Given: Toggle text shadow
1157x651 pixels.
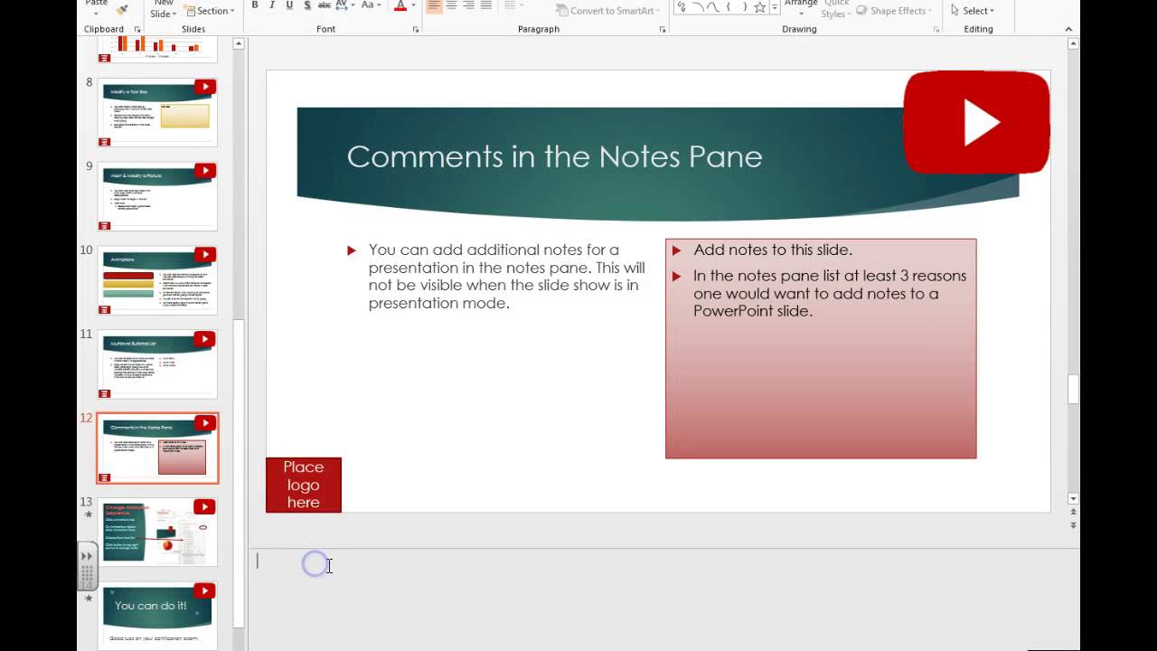Looking at the screenshot, I should pos(307,5).
